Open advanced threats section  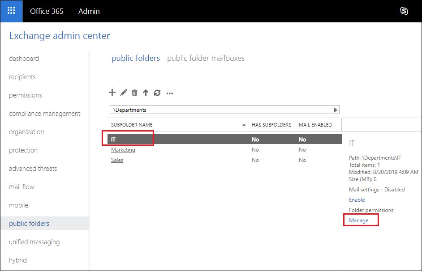click(x=33, y=169)
